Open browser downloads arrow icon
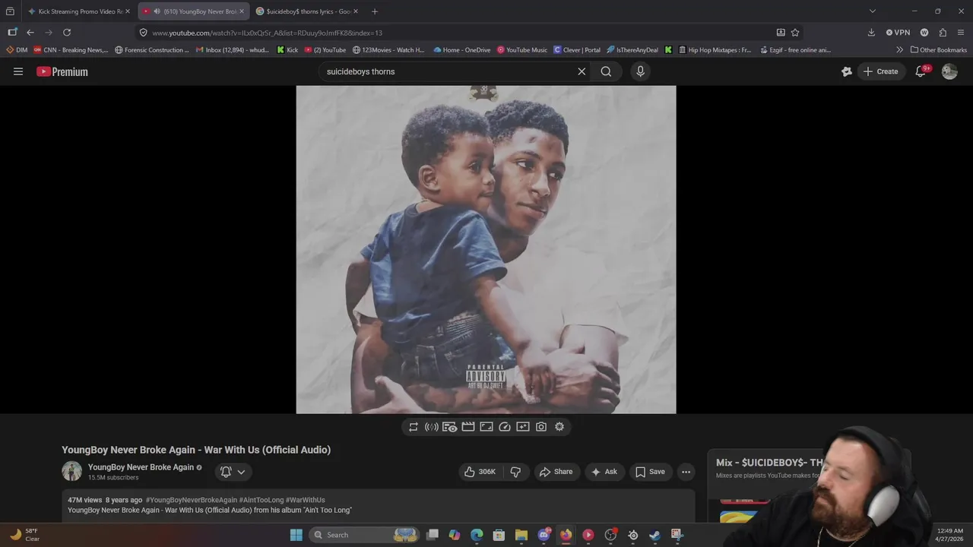Image resolution: width=973 pixels, height=547 pixels. [871, 33]
